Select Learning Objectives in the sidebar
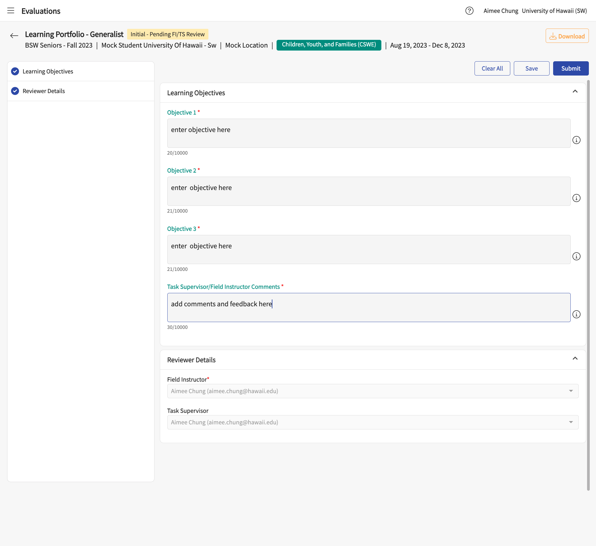Viewport: 596px width, 546px height. tap(81, 71)
